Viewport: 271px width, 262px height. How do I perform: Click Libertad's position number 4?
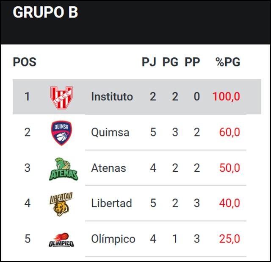tap(28, 203)
